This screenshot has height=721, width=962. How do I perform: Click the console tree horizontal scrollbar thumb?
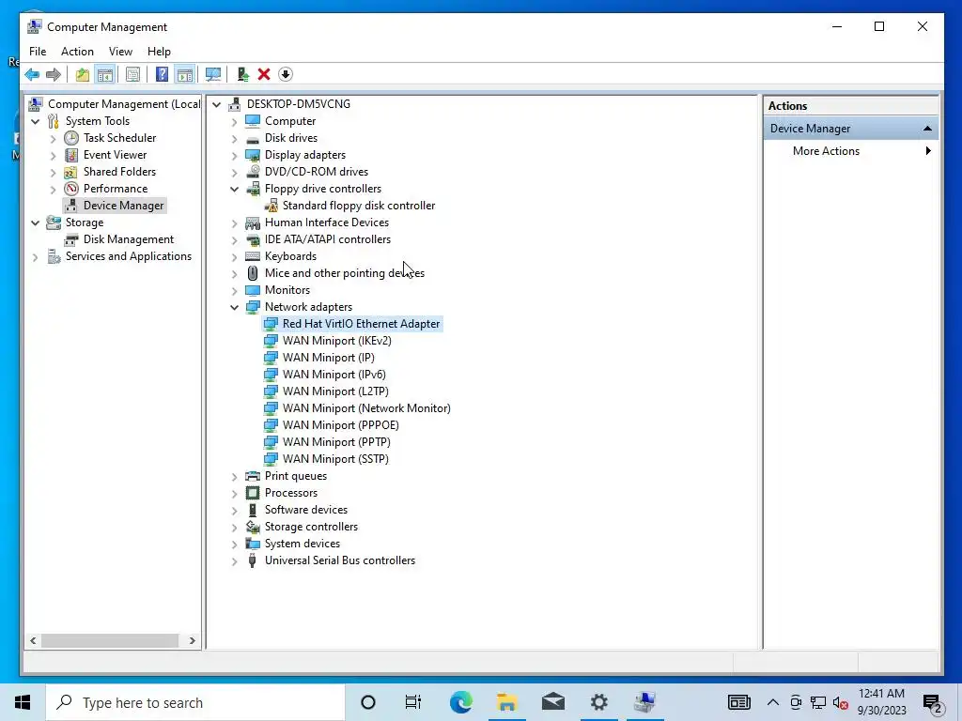coord(110,640)
